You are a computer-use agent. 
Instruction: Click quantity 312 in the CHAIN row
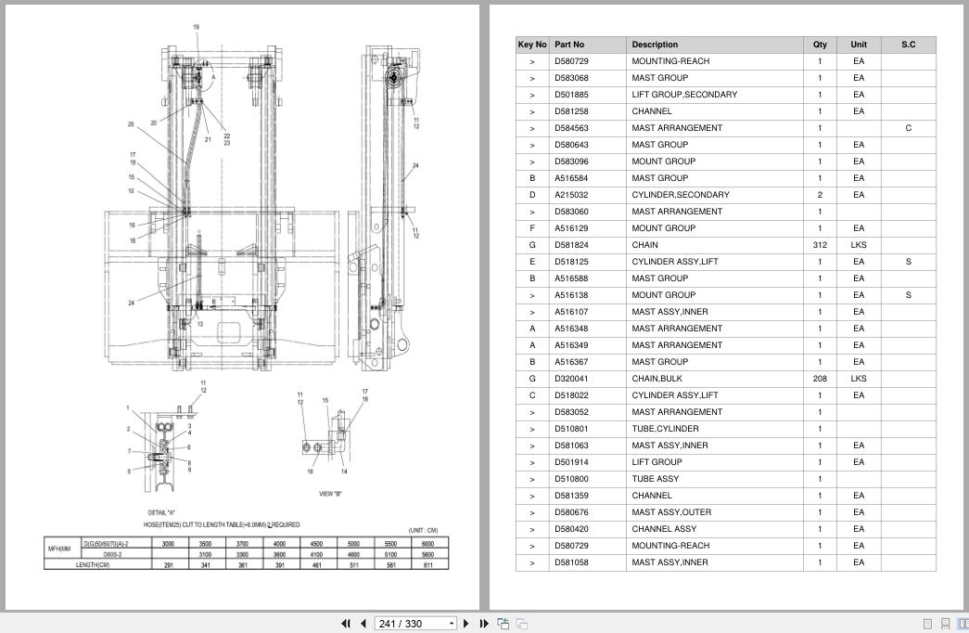[x=820, y=245]
